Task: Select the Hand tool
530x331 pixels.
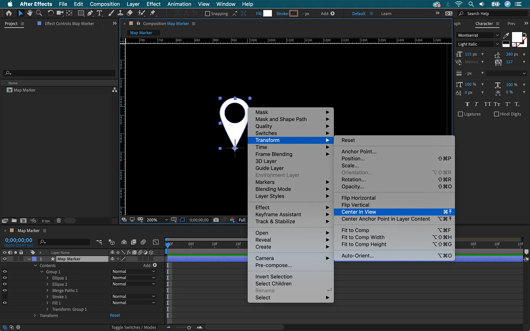Action: (x=30, y=13)
